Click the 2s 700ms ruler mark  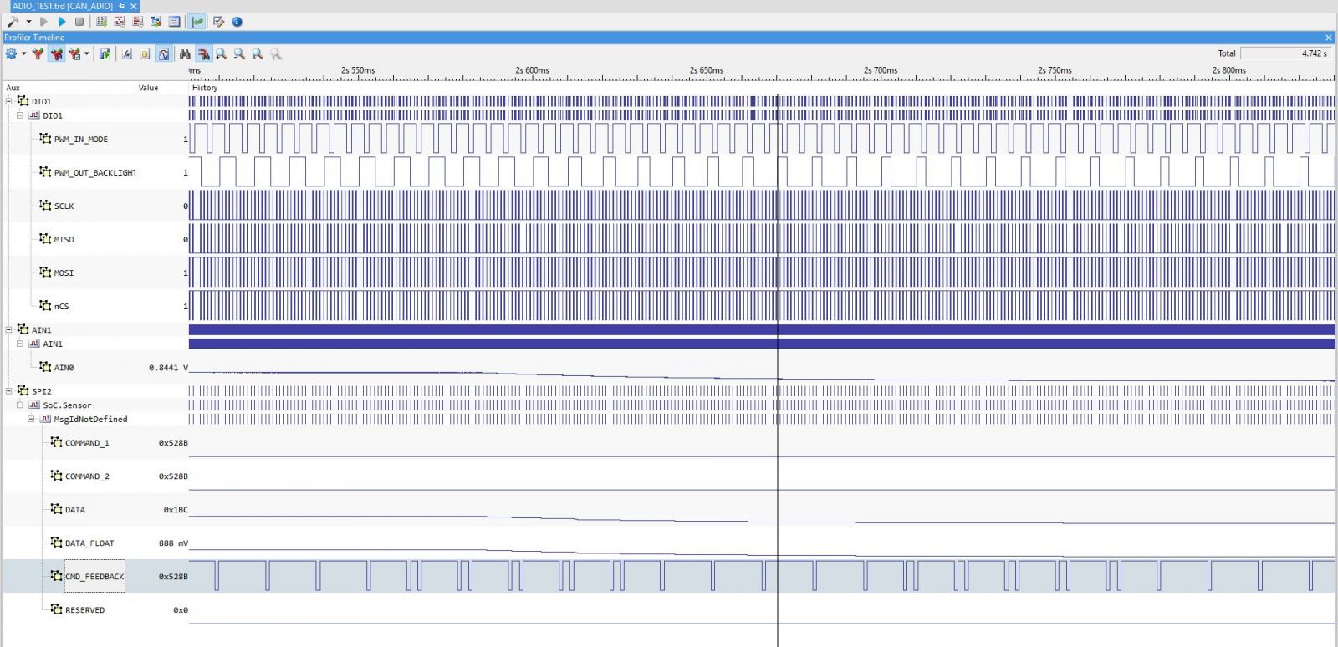tap(881, 70)
